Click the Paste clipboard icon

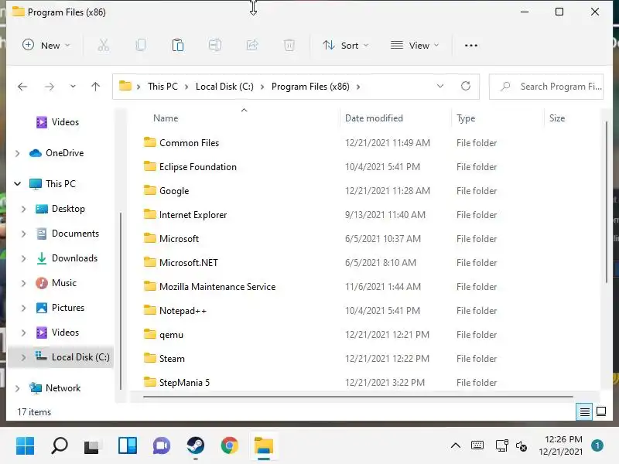[x=178, y=46]
